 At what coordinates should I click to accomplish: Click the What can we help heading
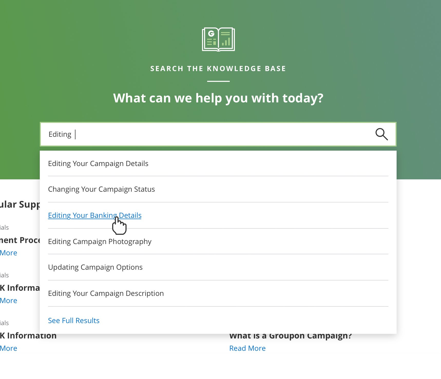pyautogui.click(x=218, y=98)
